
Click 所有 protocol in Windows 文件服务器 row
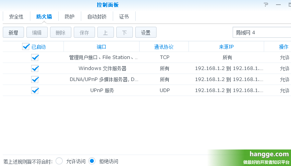pos(164,69)
